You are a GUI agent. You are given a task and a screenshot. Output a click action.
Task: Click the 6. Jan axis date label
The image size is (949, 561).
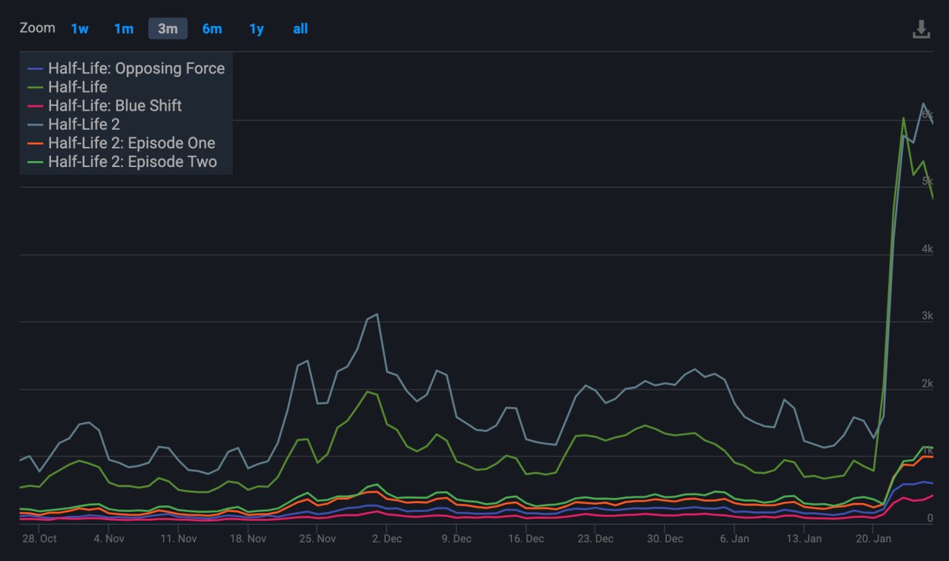[x=735, y=539]
